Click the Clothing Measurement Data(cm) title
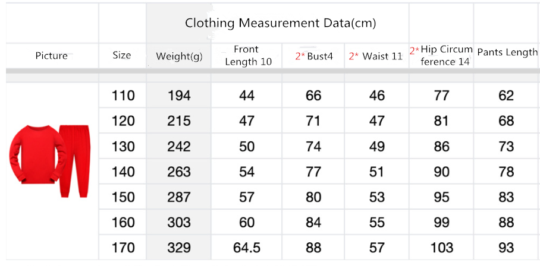The height and width of the screenshot is (266, 540). [280, 23]
